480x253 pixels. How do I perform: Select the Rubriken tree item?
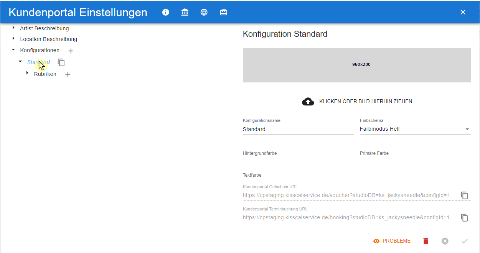pos(45,74)
